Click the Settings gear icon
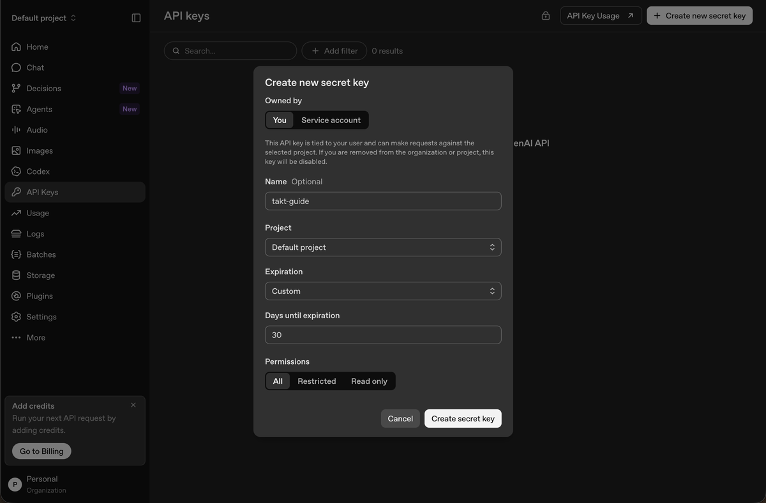The height and width of the screenshot is (503, 766). click(x=16, y=317)
